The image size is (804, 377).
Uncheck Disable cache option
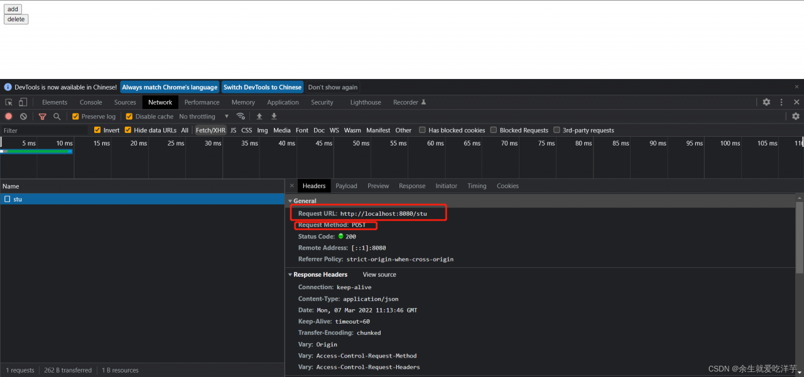tap(129, 117)
